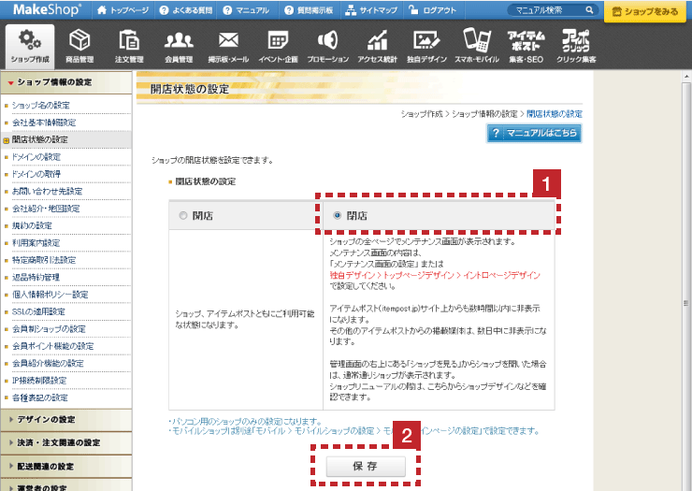Expand the 決済・注文関連の設定 section
The width and height of the screenshot is (692, 491).
(x=65, y=441)
